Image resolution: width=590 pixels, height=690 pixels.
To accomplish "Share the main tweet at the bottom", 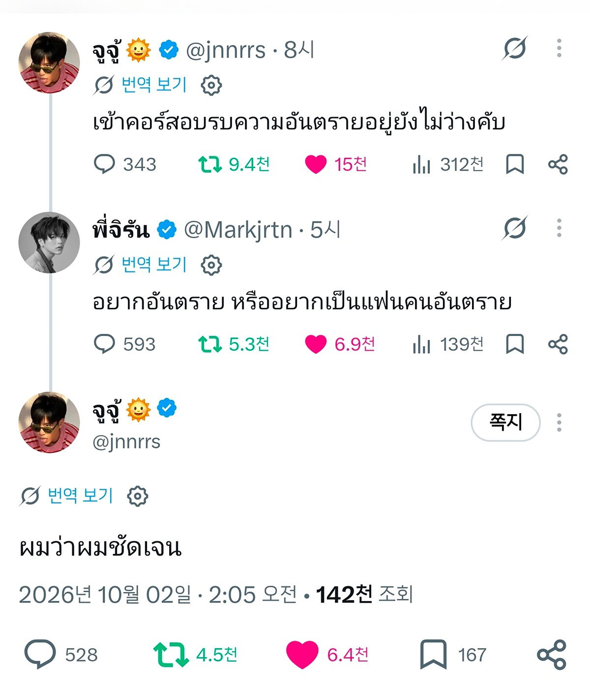I will point(552,655).
